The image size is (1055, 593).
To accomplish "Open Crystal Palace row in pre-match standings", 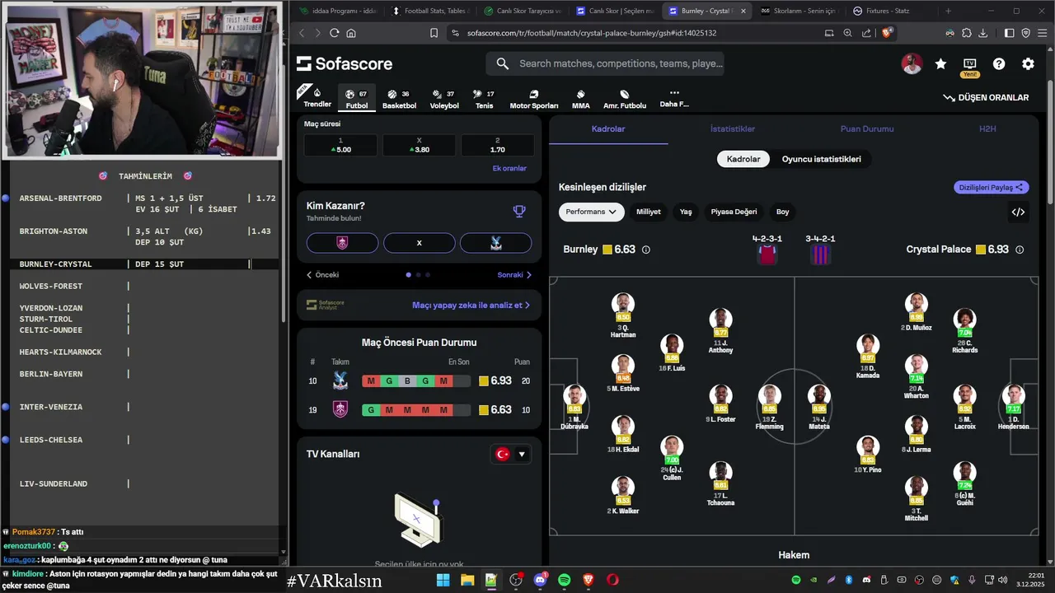I will click(x=419, y=381).
